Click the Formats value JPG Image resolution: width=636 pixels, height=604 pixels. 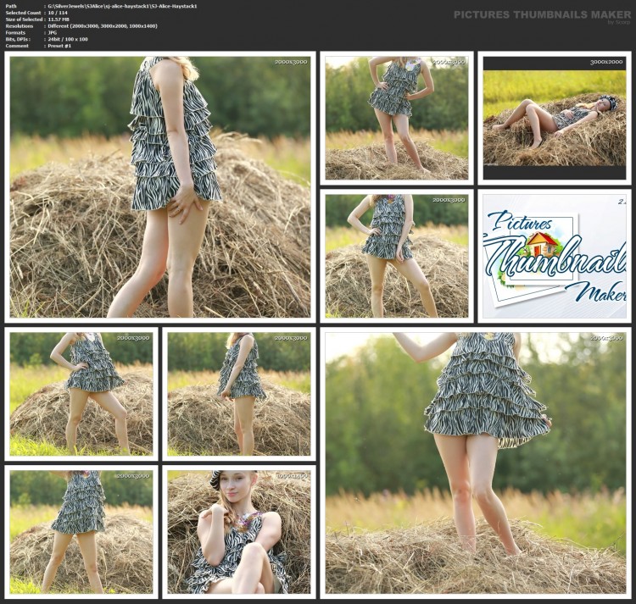coord(53,32)
